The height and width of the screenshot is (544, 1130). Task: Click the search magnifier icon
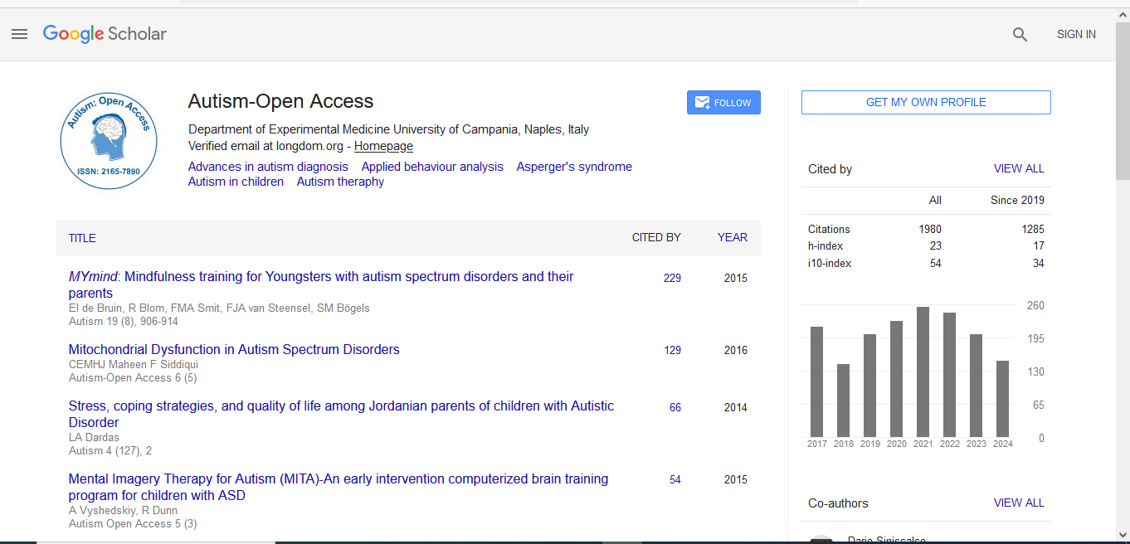pos(1020,34)
